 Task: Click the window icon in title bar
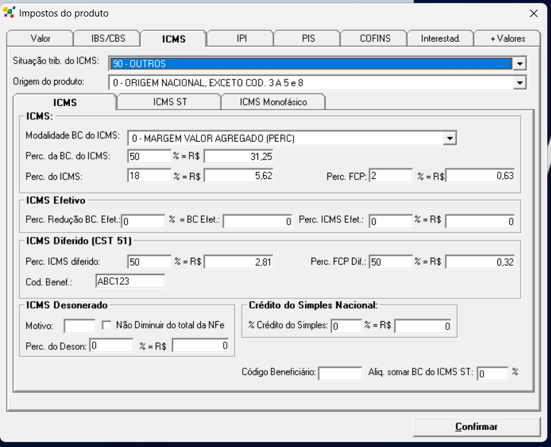pos(10,13)
